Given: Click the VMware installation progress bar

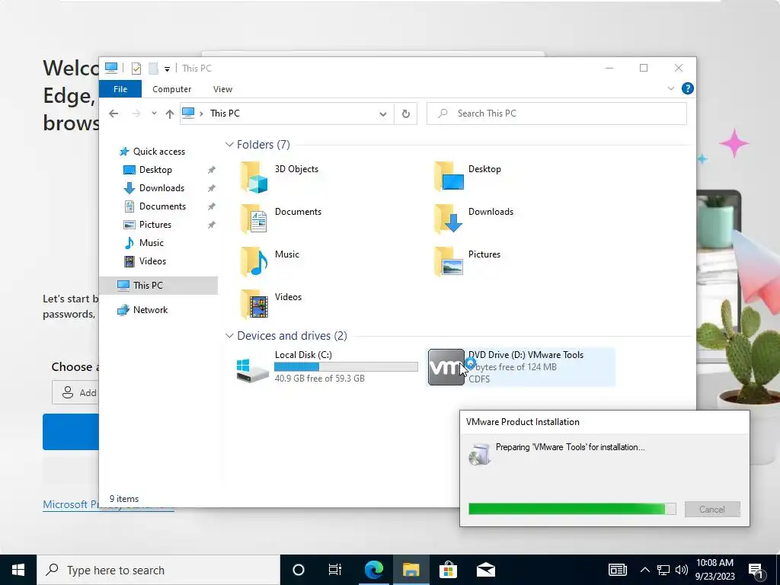Looking at the screenshot, I should pos(572,509).
